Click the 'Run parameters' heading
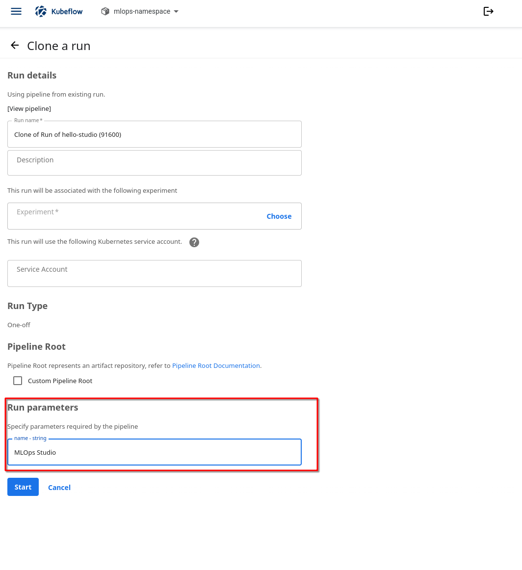Image resolution: width=522 pixels, height=570 pixels. 43,408
